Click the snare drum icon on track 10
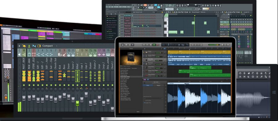Screen dimensions: 278x121 click(x=68, y=55)
